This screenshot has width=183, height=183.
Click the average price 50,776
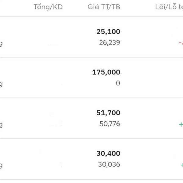pyautogui.click(x=109, y=124)
